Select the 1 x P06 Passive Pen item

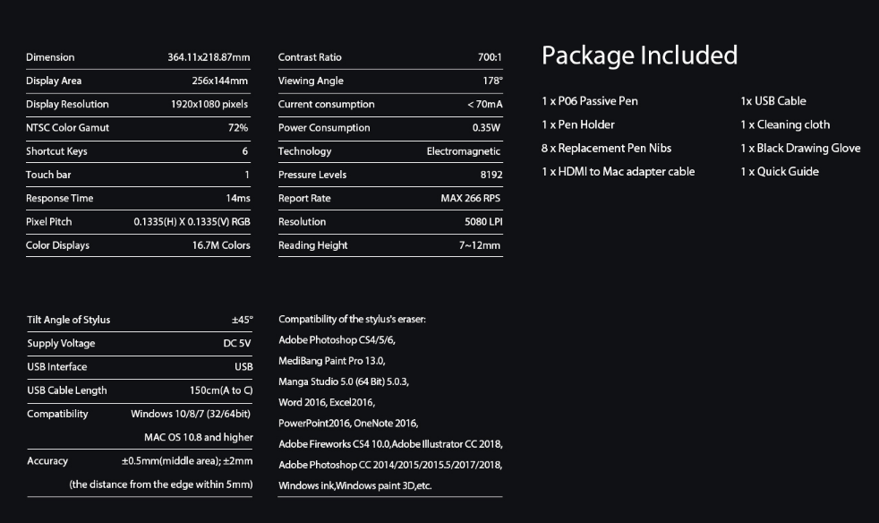(590, 101)
